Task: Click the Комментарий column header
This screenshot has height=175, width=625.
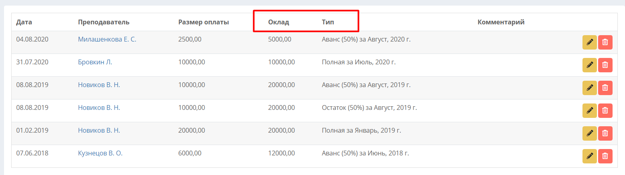Action: click(501, 22)
